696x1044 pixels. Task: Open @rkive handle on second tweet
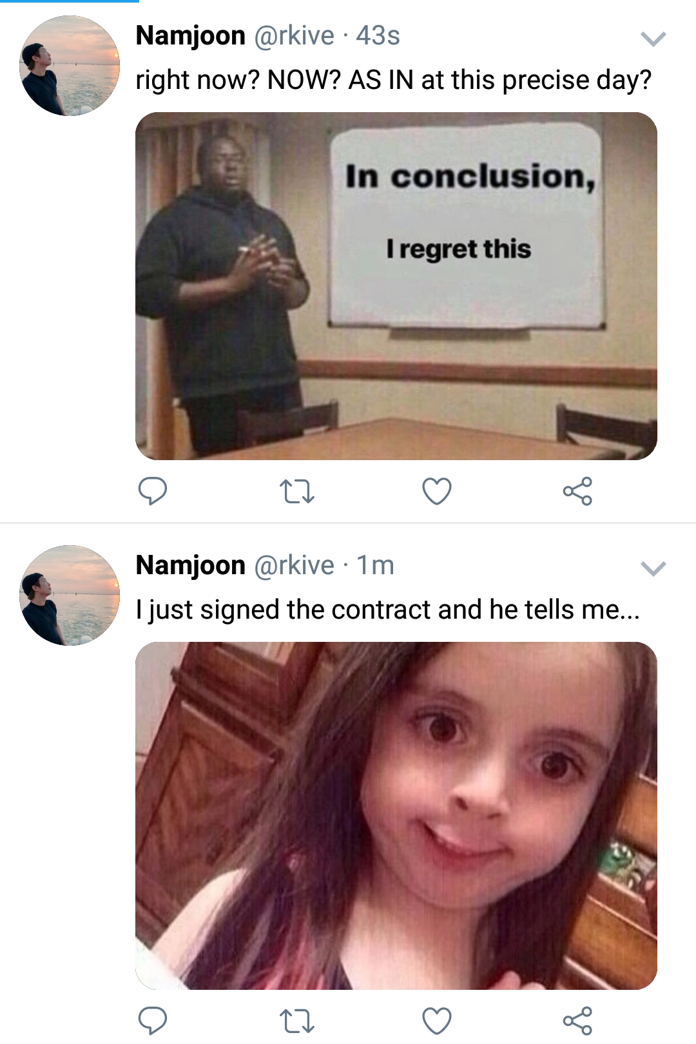[x=295, y=565]
